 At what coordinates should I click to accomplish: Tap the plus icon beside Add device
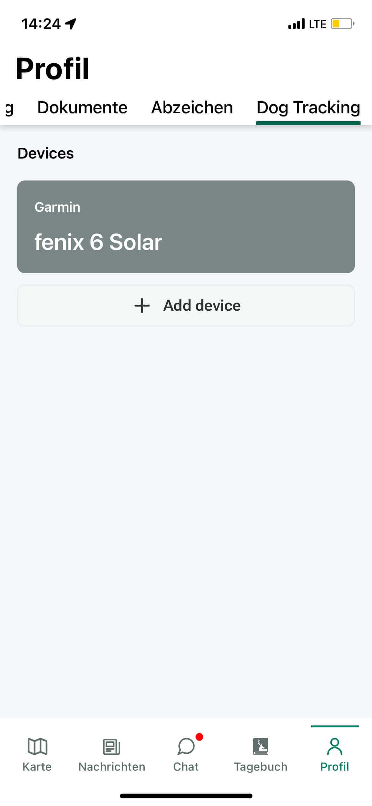point(142,306)
